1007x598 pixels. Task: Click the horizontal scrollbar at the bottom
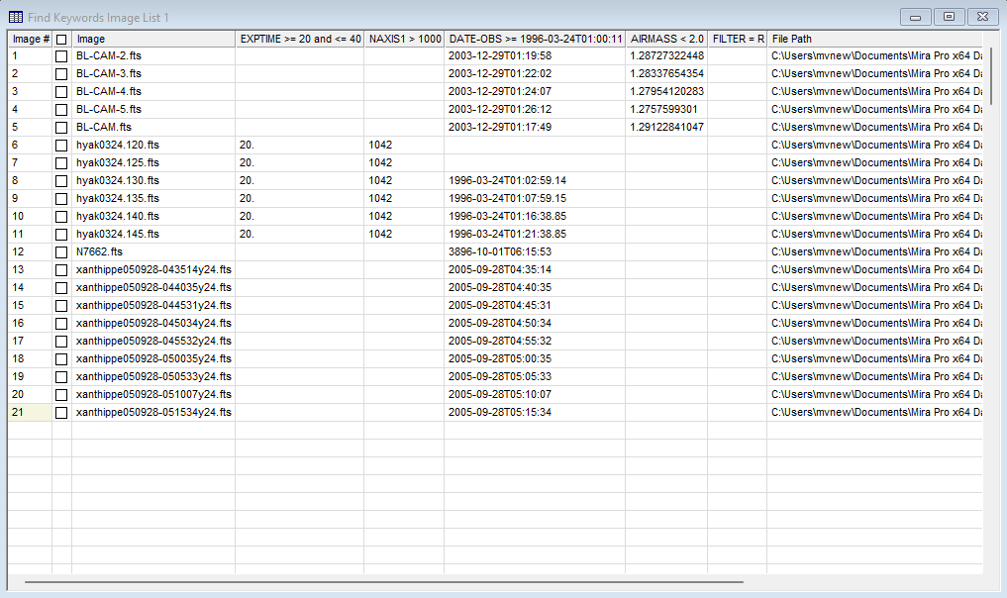pos(383,582)
